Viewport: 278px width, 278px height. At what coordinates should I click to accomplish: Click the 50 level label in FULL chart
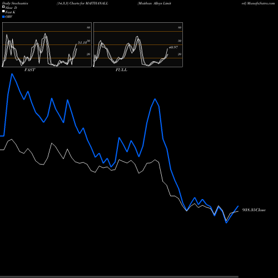(180, 41)
